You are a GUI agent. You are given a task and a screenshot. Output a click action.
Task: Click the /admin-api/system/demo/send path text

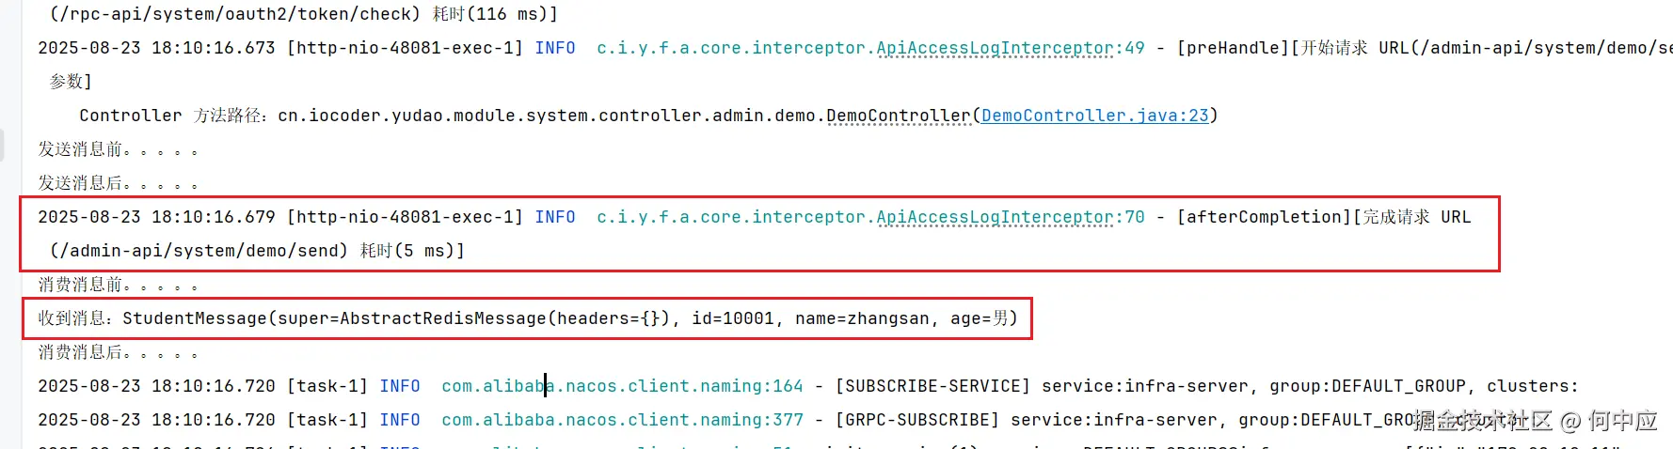[199, 251]
